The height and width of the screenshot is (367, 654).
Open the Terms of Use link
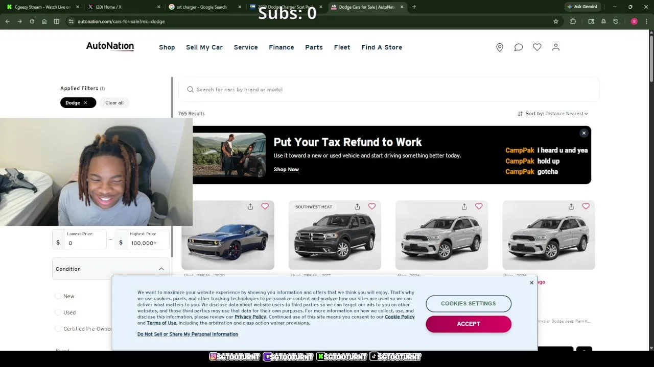[x=161, y=323]
